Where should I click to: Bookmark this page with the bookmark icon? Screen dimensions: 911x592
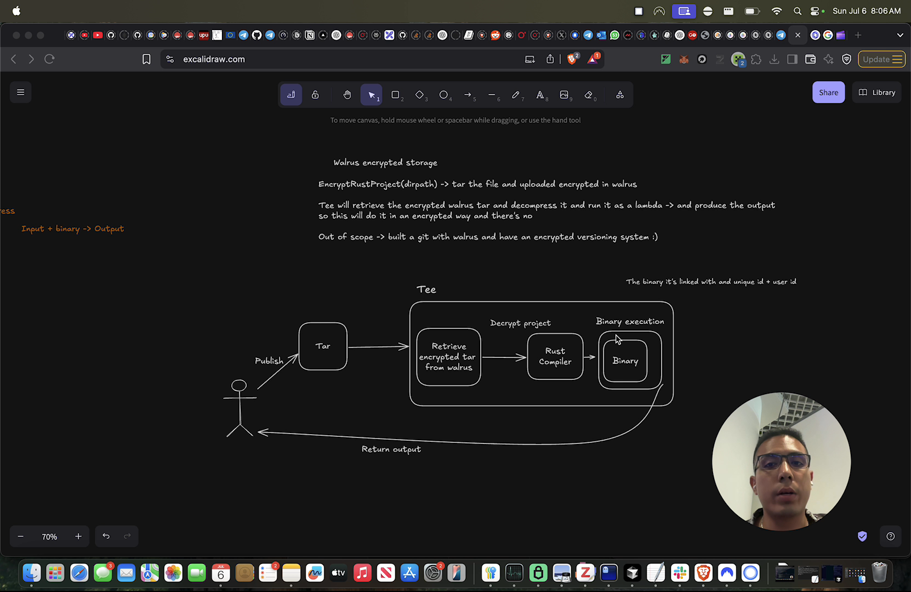[x=146, y=59]
